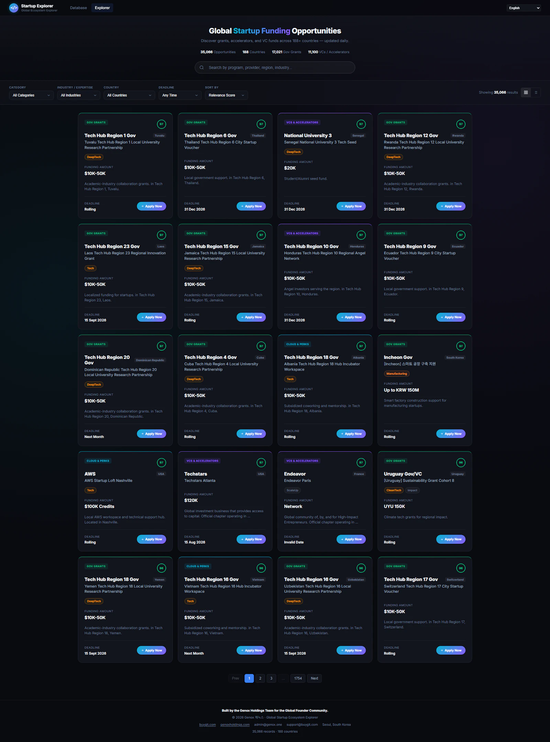Apply Now for AWS Startup Loft Nashville
The image size is (550, 742).
click(x=152, y=539)
